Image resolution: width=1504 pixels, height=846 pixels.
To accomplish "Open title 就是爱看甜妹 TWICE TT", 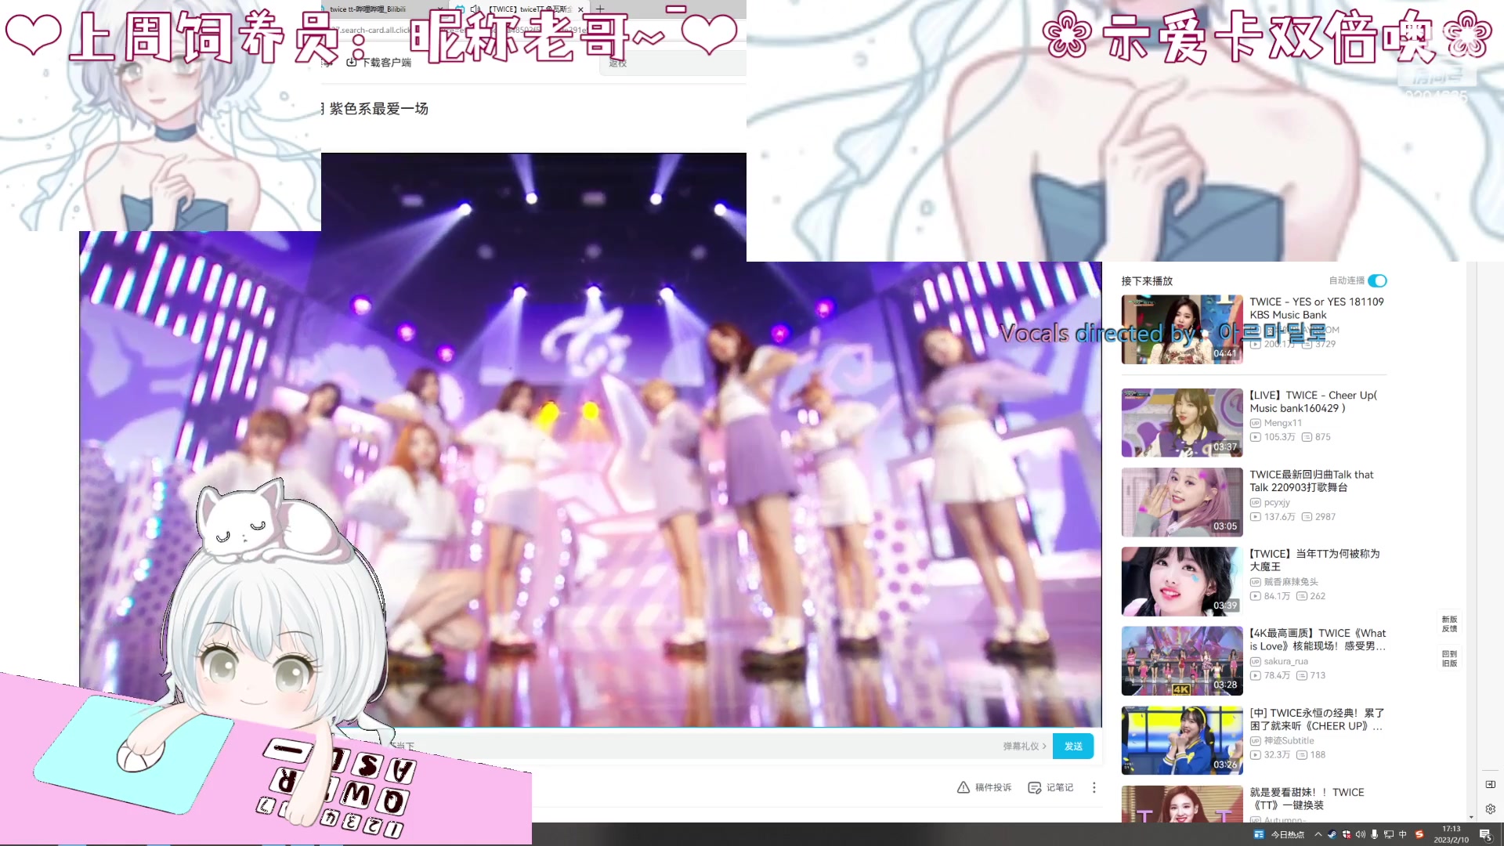I will [x=1307, y=798].
